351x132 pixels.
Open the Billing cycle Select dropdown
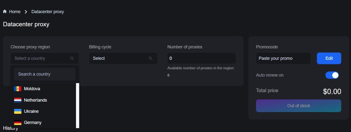tap(120, 58)
